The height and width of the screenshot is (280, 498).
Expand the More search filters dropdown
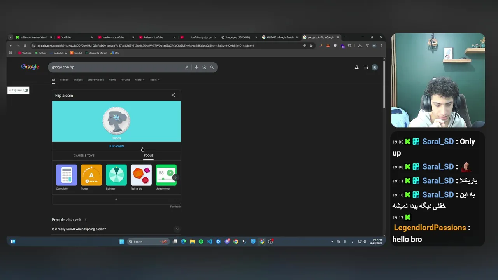click(x=139, y=80)
